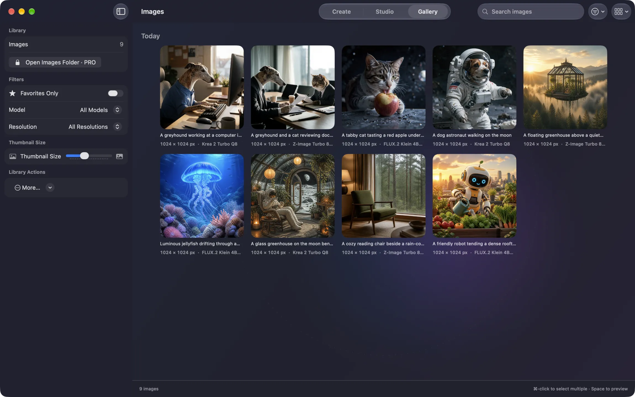The width and height of the screenshot is (635, 397).
Task: Click the '9 images' status bar text
Action: coord(149,389)
